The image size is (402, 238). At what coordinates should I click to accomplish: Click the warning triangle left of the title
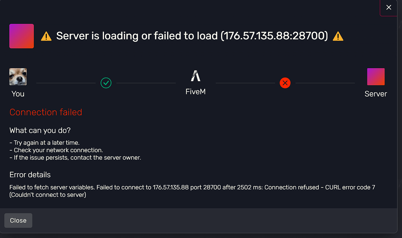[46, 36]
